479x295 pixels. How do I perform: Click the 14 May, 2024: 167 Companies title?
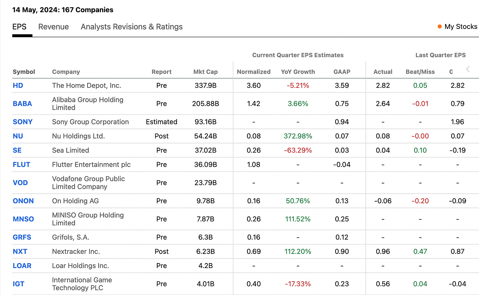click(63, 10)
